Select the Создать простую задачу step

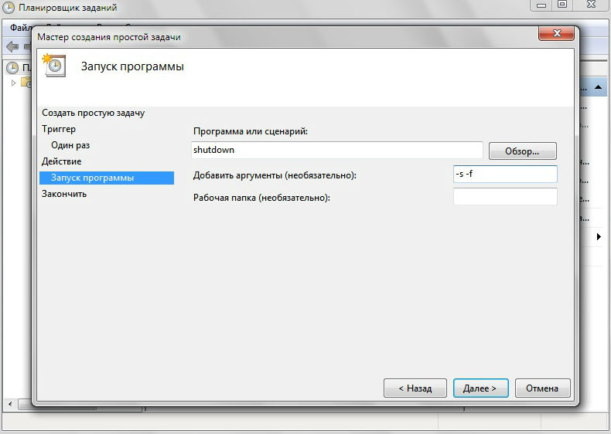click(x=93, y=113)
